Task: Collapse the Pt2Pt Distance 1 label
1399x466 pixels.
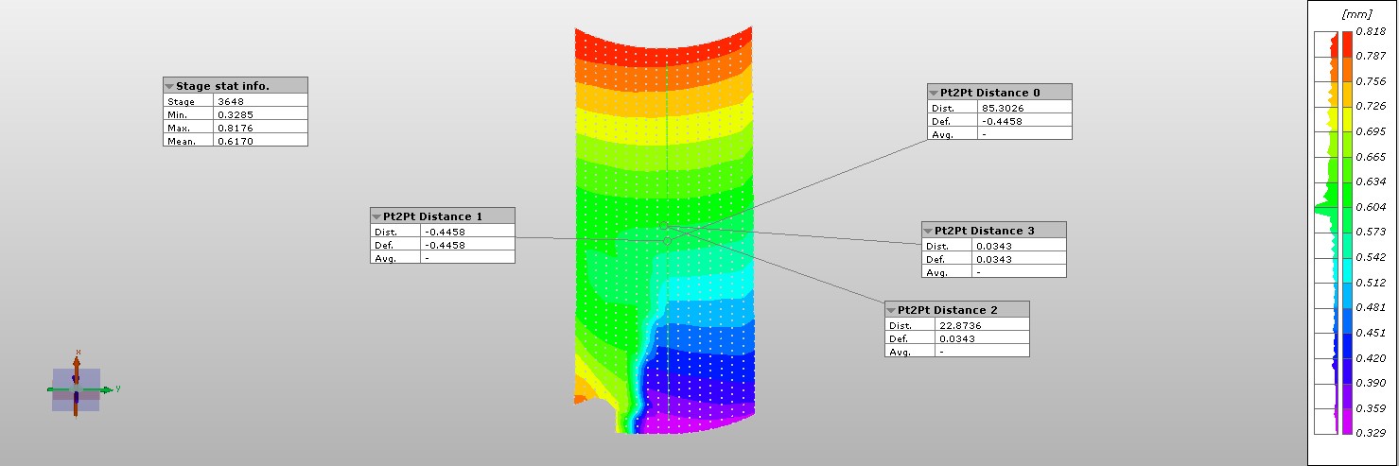Action: tap(376, 216)
